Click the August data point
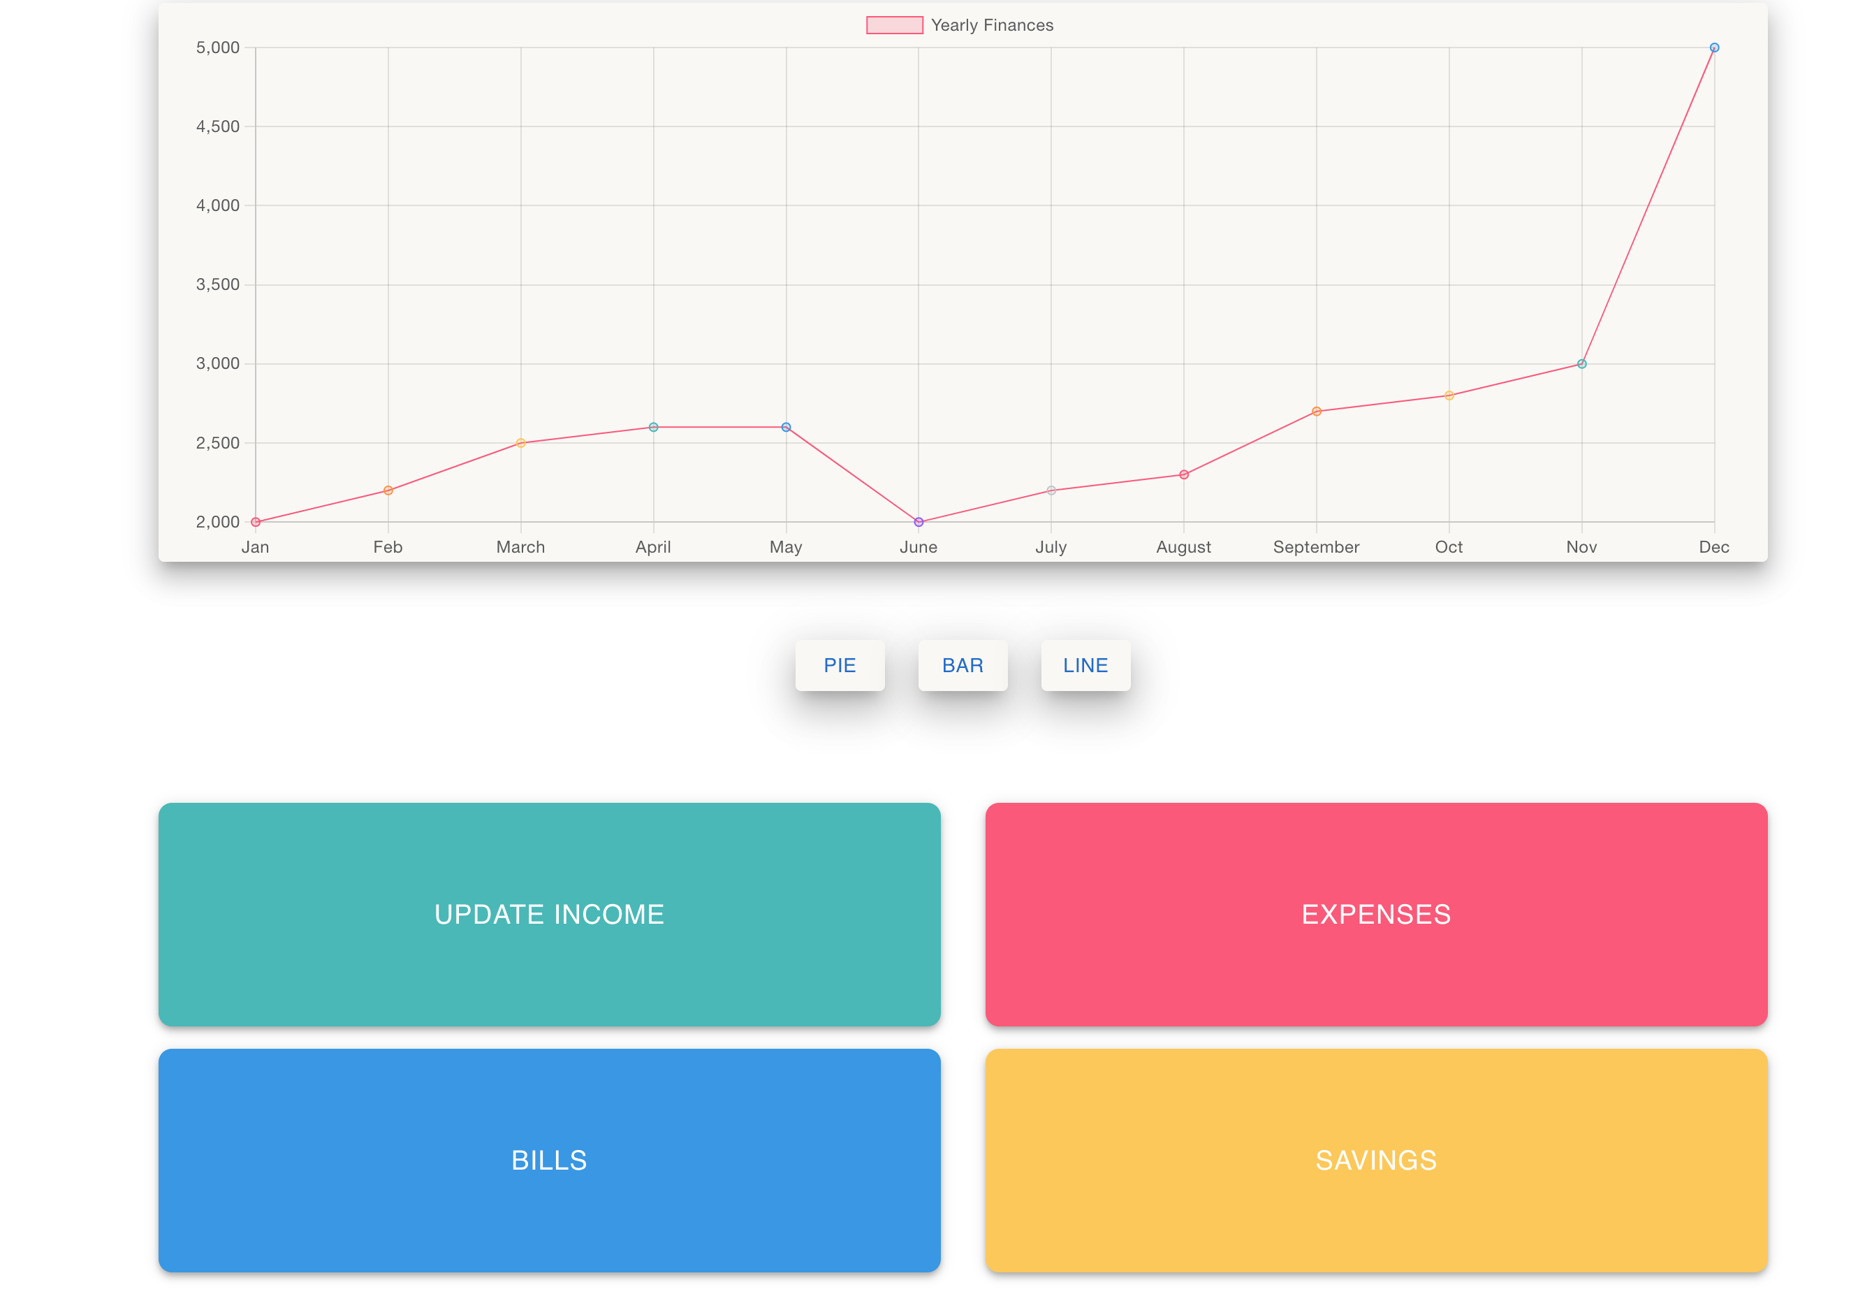 1184,474
